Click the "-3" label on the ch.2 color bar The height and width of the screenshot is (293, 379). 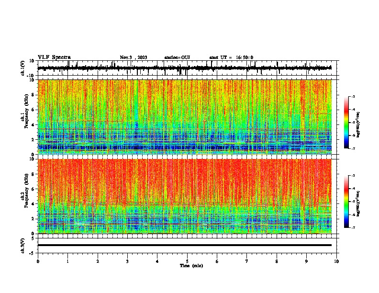tap(353, 176)
